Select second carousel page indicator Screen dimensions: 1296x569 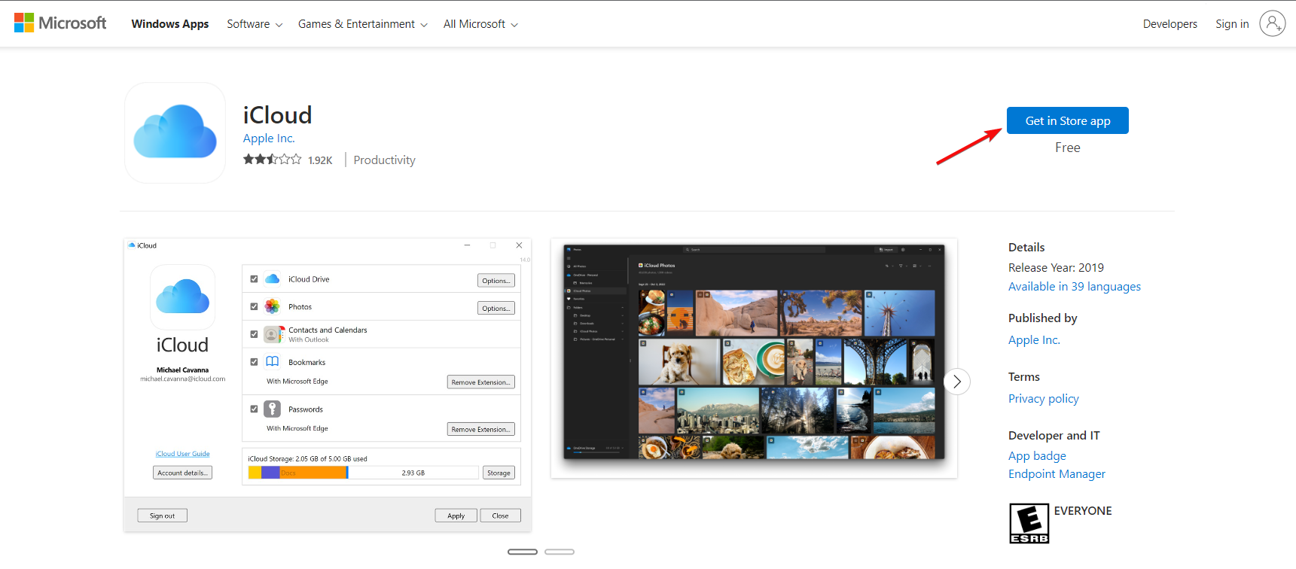[x=560, y=552]
